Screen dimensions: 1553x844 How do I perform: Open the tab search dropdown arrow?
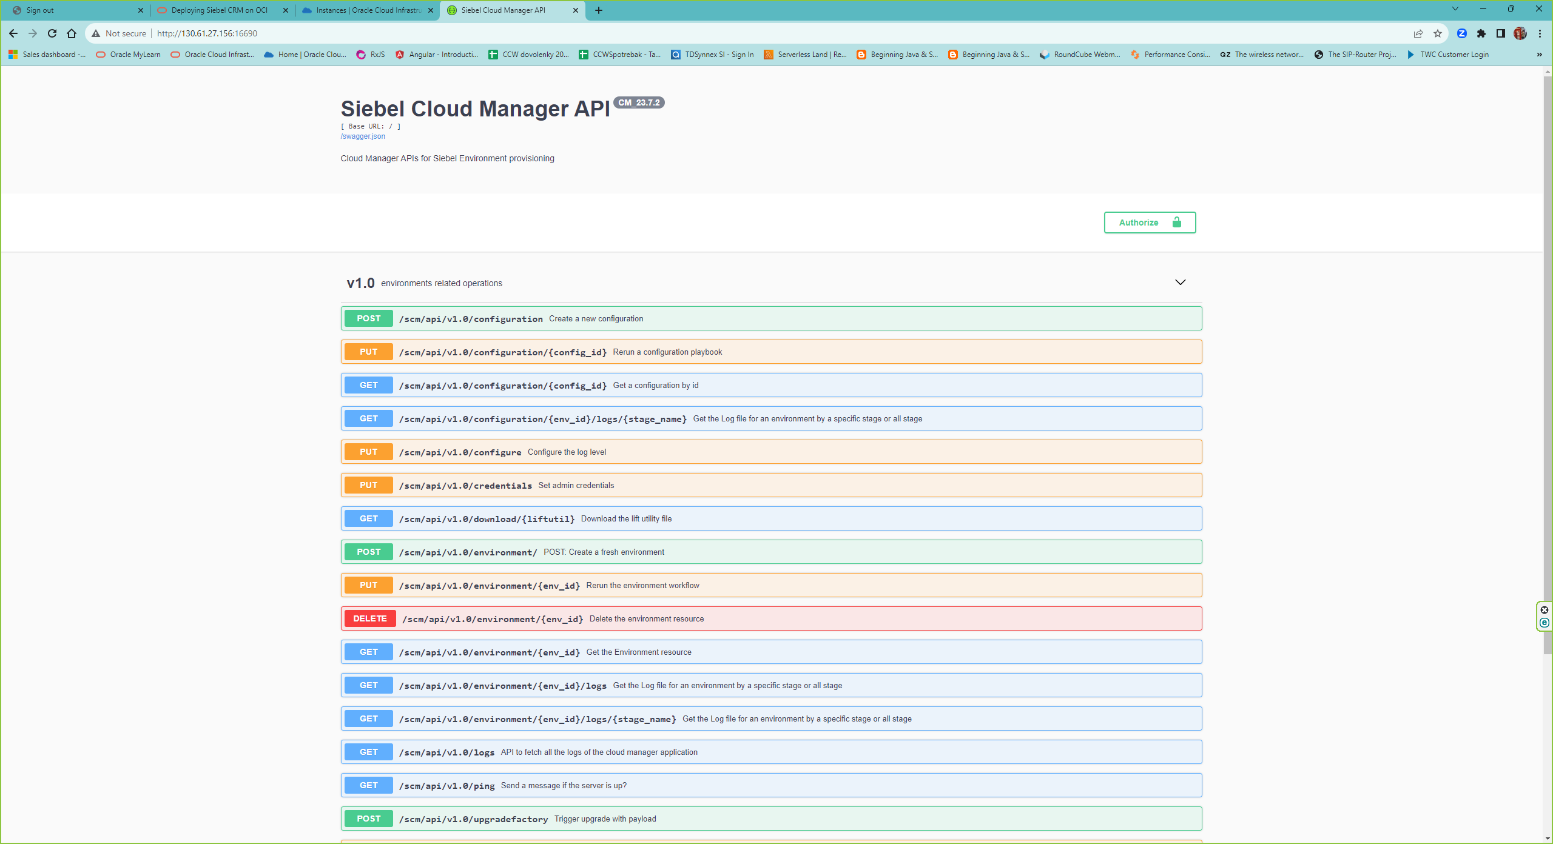1455,9
